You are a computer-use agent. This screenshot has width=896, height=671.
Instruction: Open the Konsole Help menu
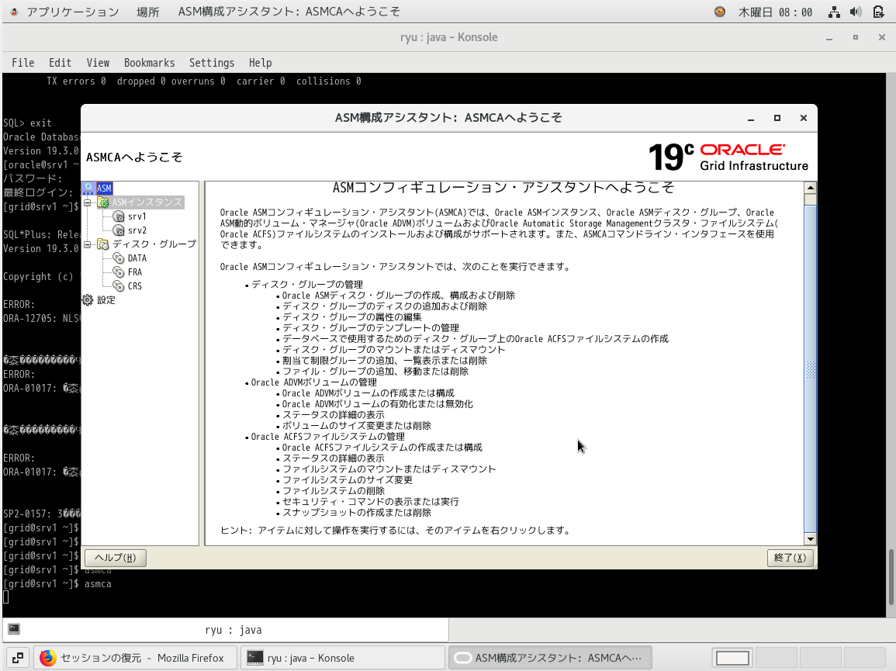click(260, 63)
